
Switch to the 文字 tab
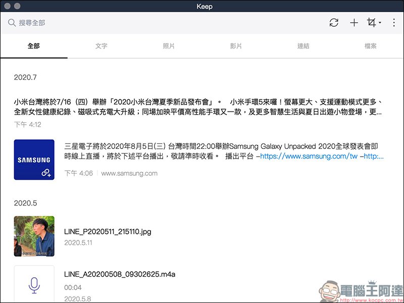(102, 46)
